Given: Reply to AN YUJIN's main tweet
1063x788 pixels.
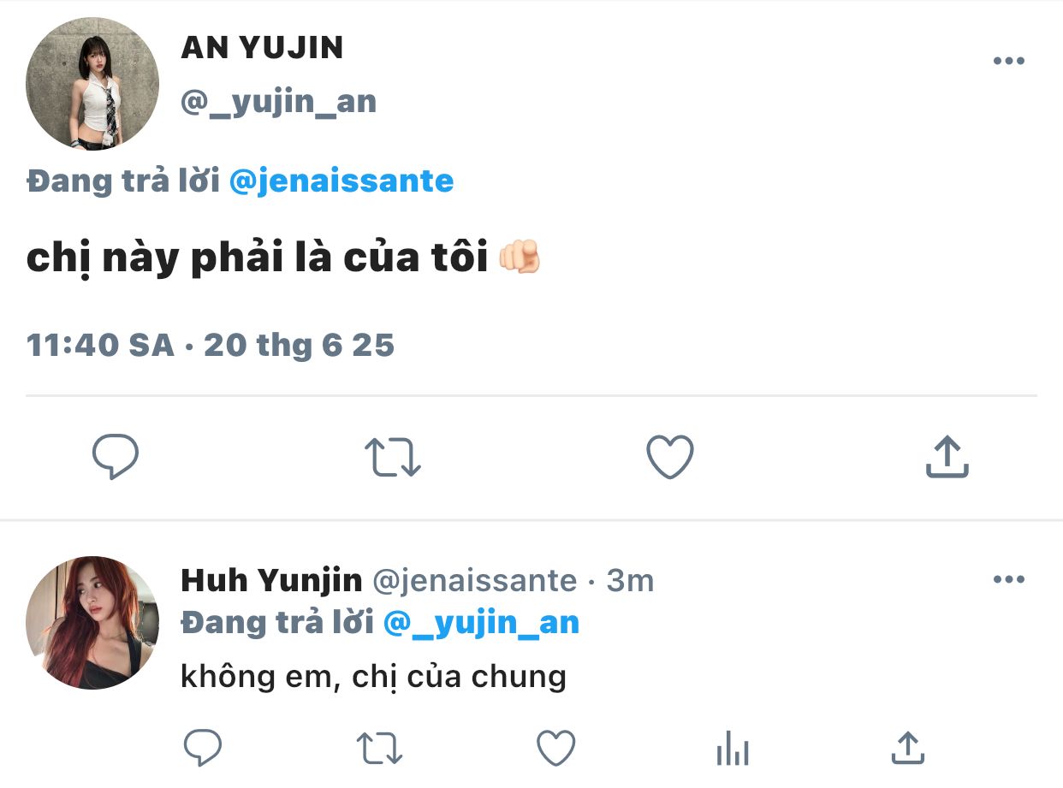Looking at the screenshot, I should coord(116,457).
